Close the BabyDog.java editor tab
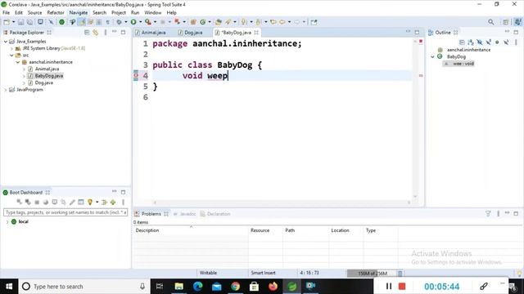524x294 pixels. 256,33
